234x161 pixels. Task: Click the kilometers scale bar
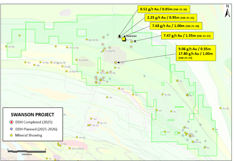[x=27, y=151]
